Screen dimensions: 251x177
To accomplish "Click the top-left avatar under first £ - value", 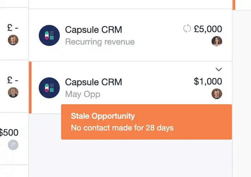I will tap(13, 40).
